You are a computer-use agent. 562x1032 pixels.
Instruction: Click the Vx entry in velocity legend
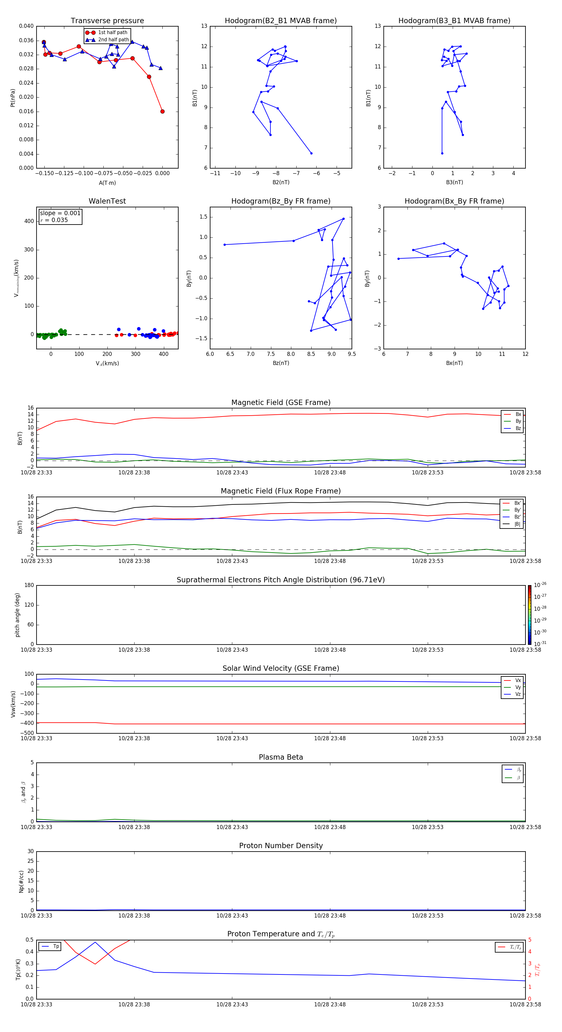click(x=512, y=680)
